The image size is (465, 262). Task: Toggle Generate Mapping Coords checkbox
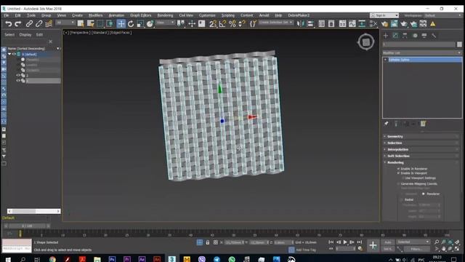[x=398, y=184]
